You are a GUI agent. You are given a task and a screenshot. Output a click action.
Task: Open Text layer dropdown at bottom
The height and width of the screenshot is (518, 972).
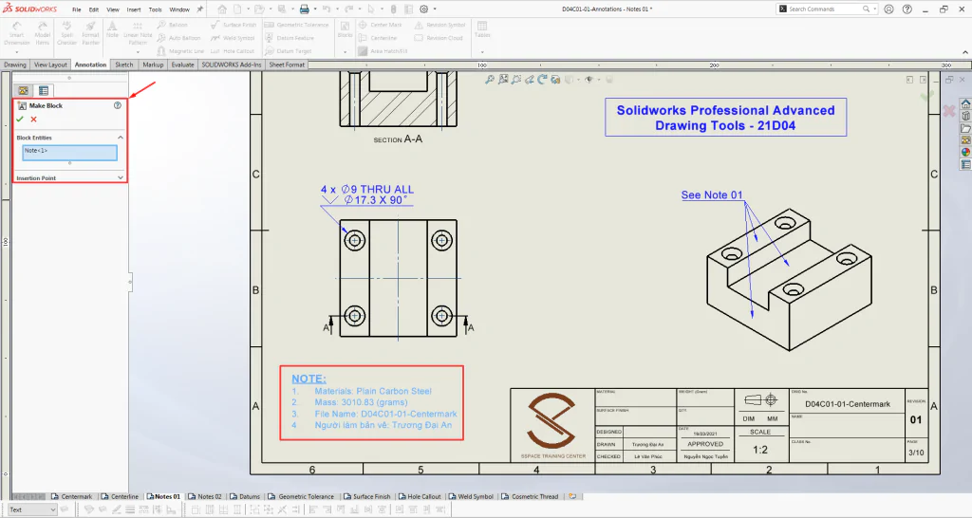[x=53, y=510]
